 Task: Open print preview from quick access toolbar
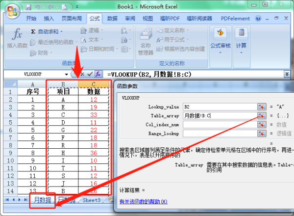(65, 7)
